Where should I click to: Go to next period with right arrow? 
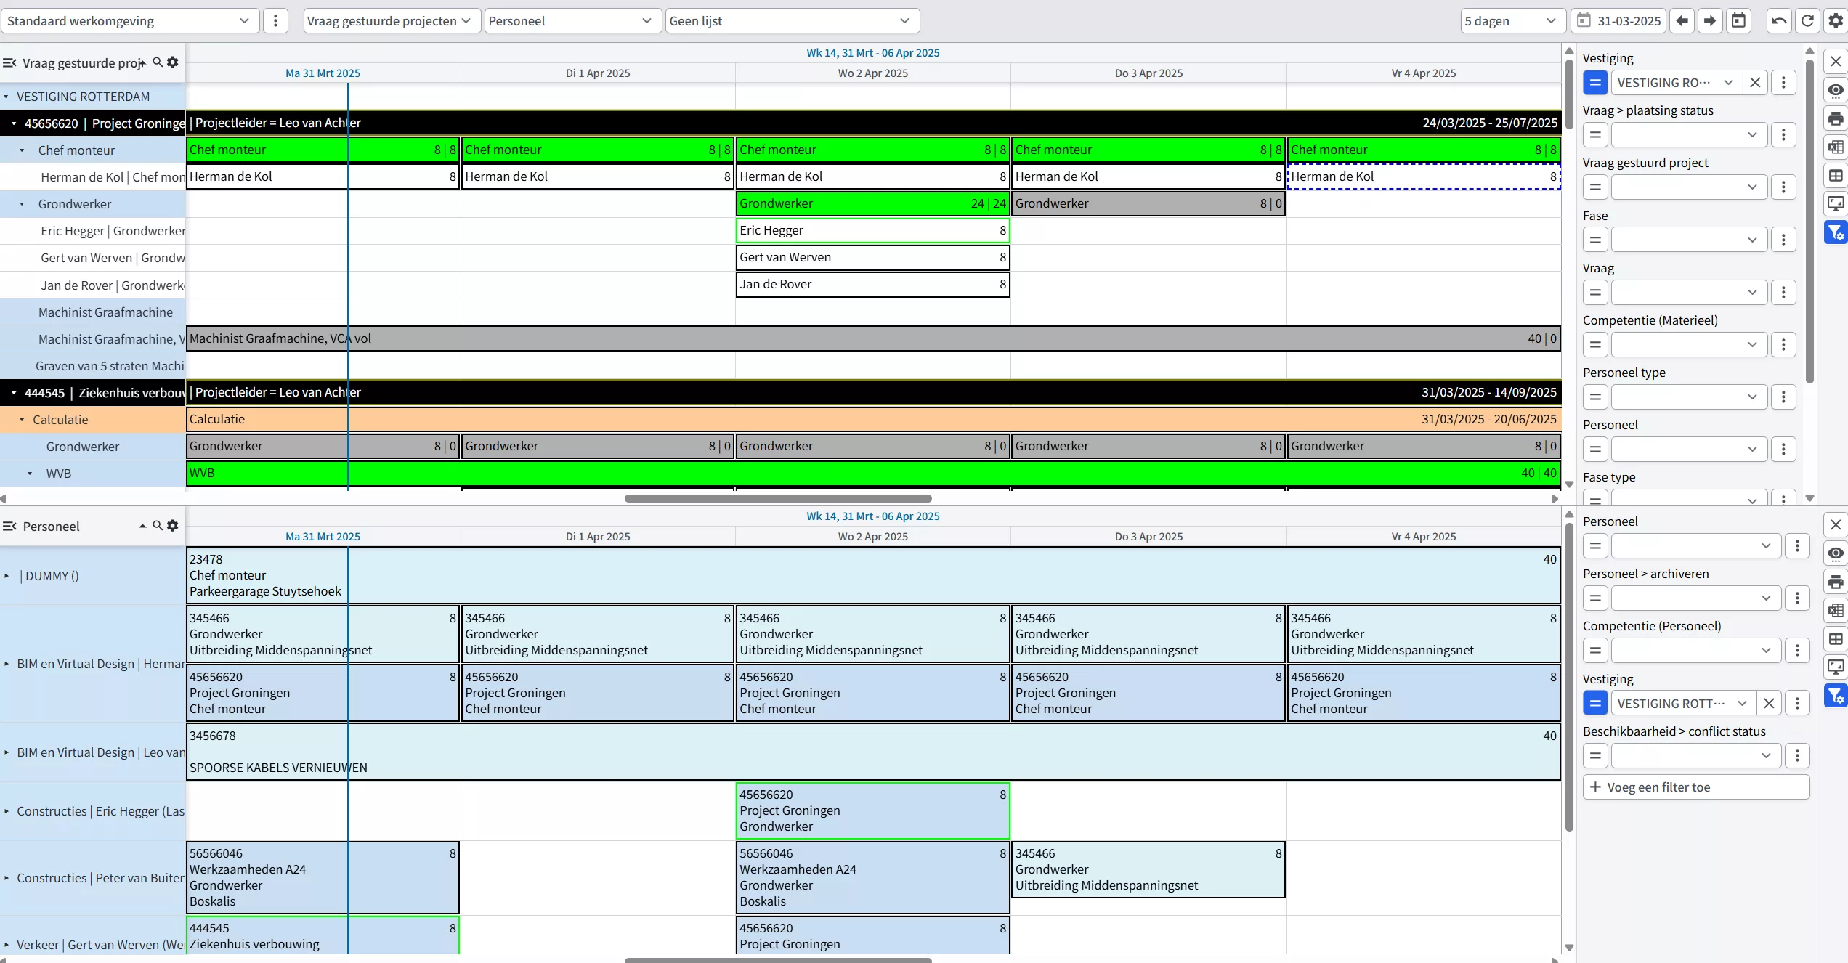point(1710,20)
